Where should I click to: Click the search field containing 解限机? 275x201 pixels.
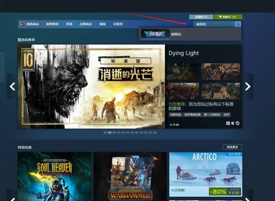[x=214, y=24]
